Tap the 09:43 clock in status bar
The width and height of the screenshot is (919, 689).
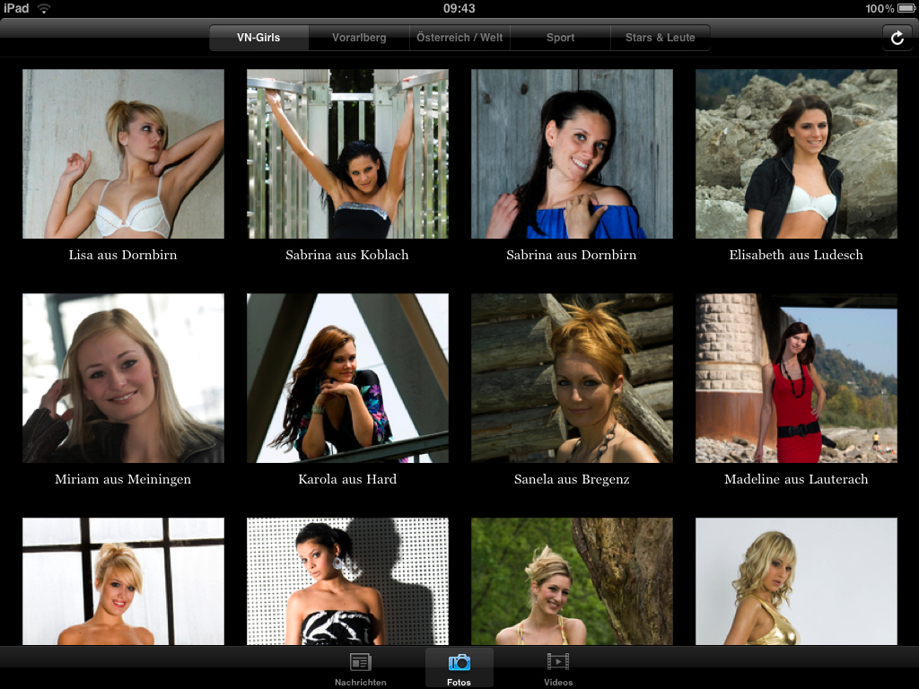(x=459, y=8)
